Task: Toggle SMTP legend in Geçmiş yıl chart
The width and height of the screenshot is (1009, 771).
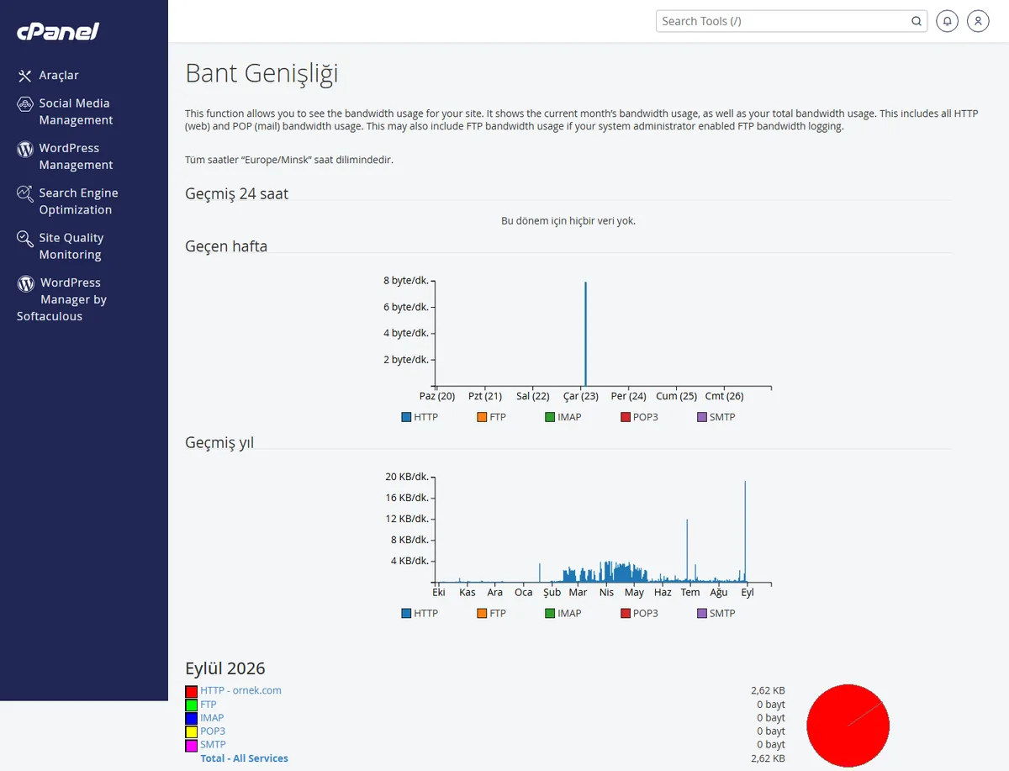Action: coord(716,614)
